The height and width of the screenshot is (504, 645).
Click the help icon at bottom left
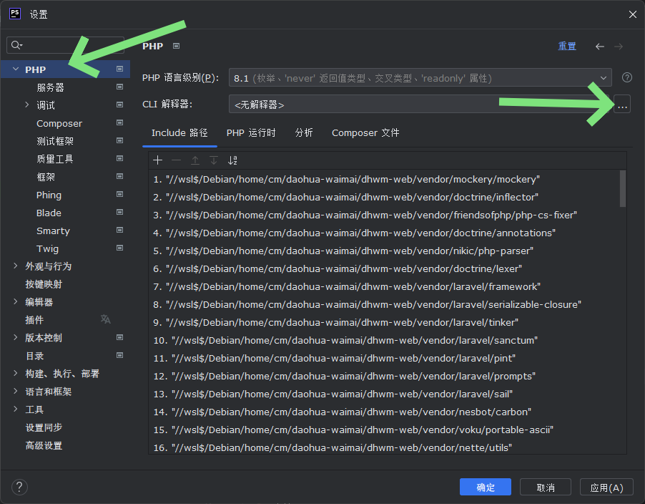click(x=20, y=488)
